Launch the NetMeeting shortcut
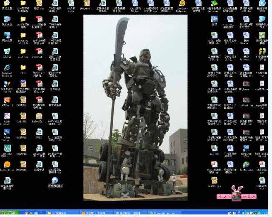Viewport: 272px width, 217px height. click(246, 166)
